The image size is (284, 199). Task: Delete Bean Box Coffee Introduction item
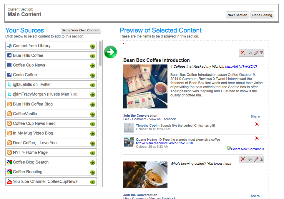243,52
